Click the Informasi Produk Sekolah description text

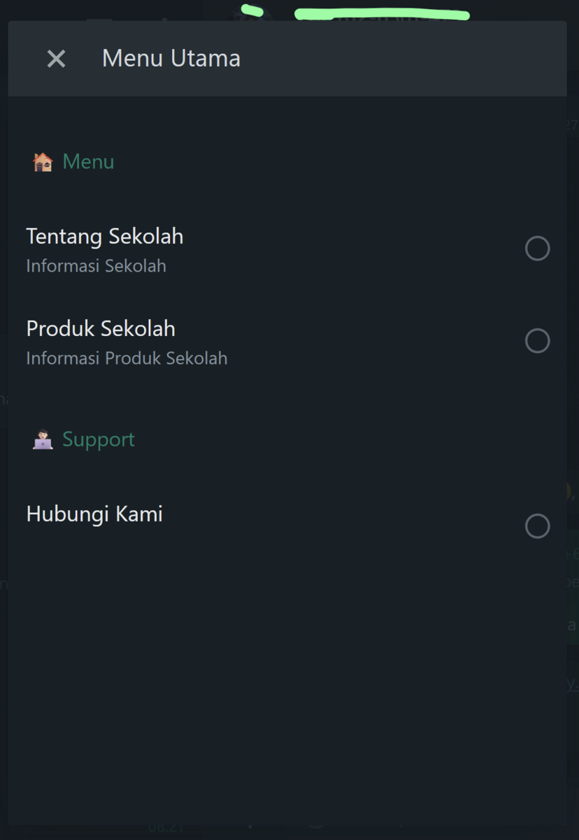point(127,358)
